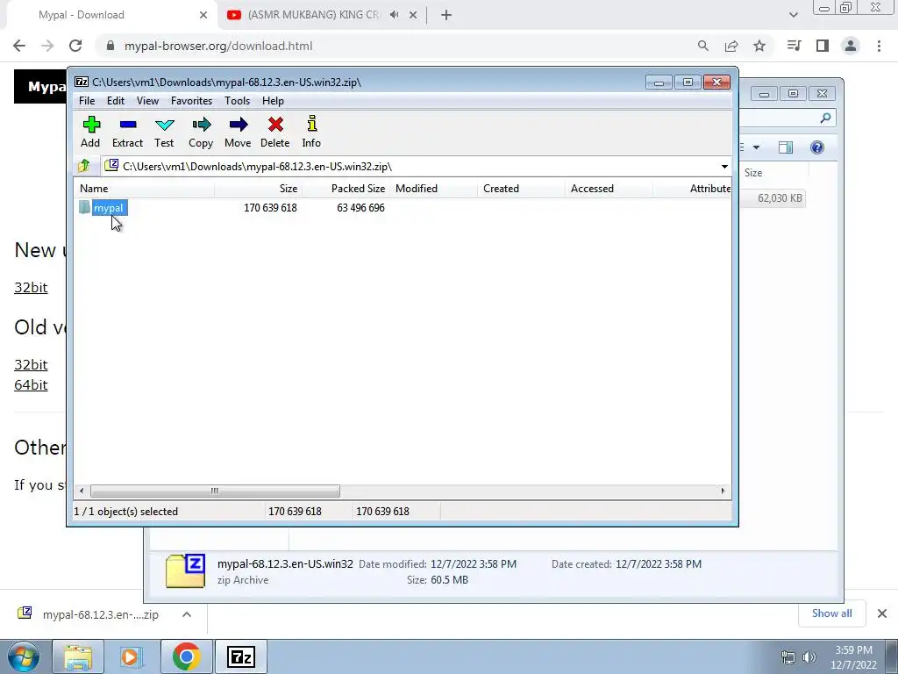Sort by the Created column header

(x=521, y=189)
